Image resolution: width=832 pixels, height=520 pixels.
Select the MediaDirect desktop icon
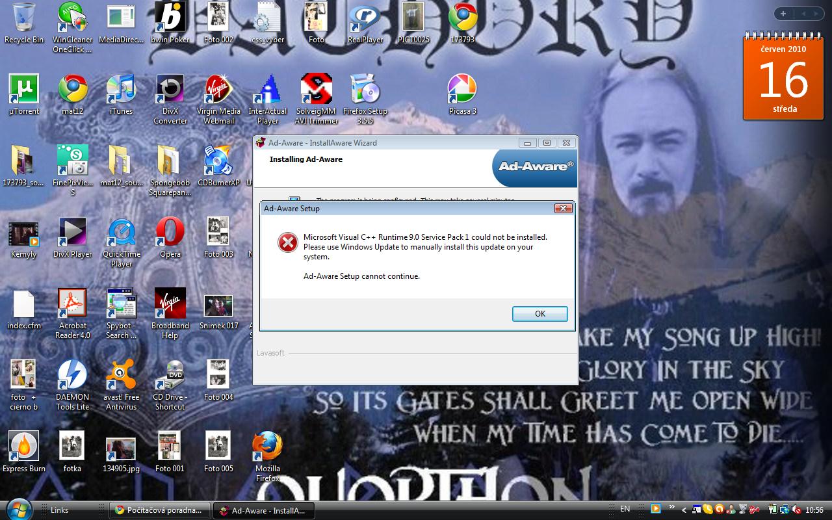coord(121,23)
